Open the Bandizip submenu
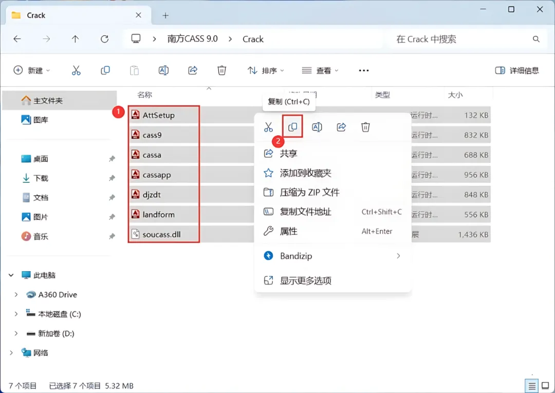This screenshot has height=393, width=555. point(332,256)
